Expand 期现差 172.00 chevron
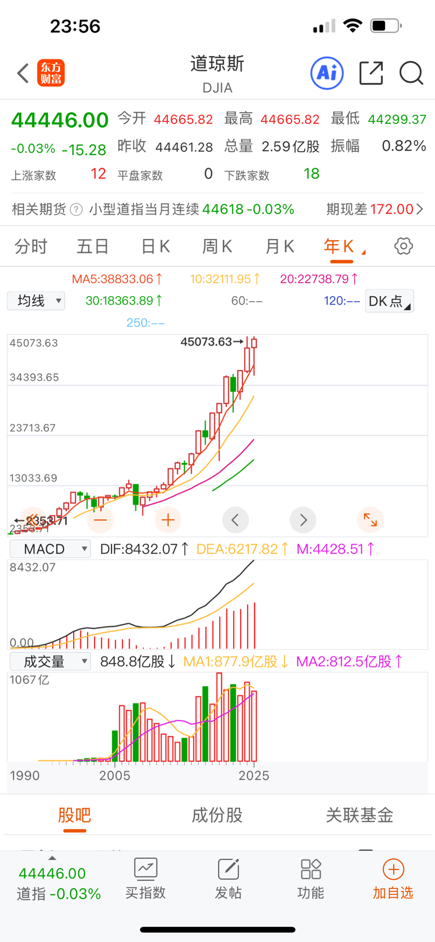Screen dimensions: 435x942 [420, 209]
